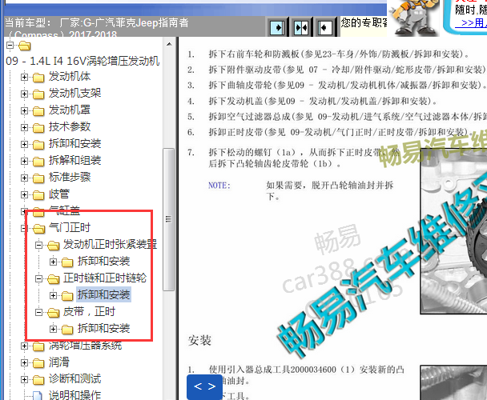
Task: Select the 气门正时 tree item
Action: point(70,227)
